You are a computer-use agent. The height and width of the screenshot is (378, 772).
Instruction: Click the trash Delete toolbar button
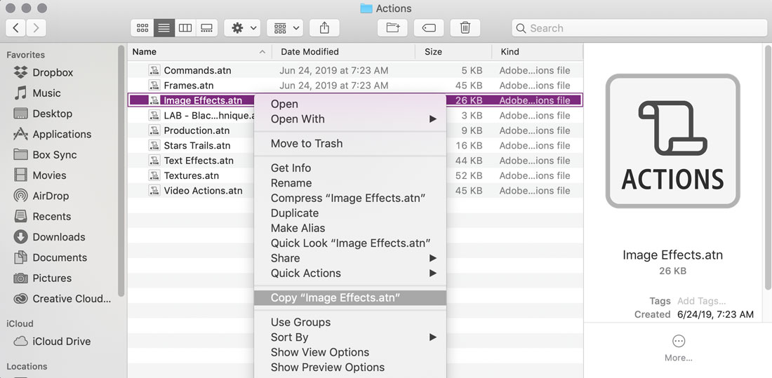[465, 28]
